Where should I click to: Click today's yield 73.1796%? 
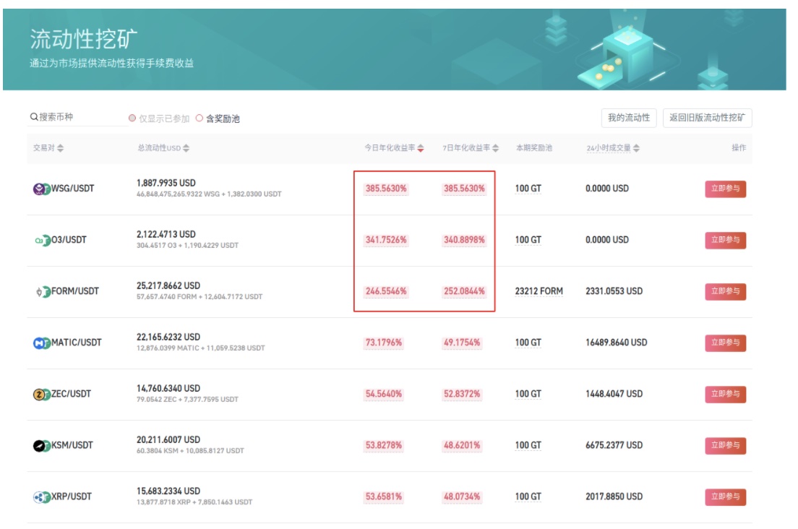pyautogui.click(x=384, y=343)
